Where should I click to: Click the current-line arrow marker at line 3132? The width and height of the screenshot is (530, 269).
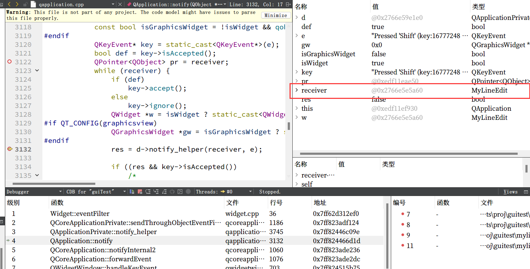click(10, 149)
